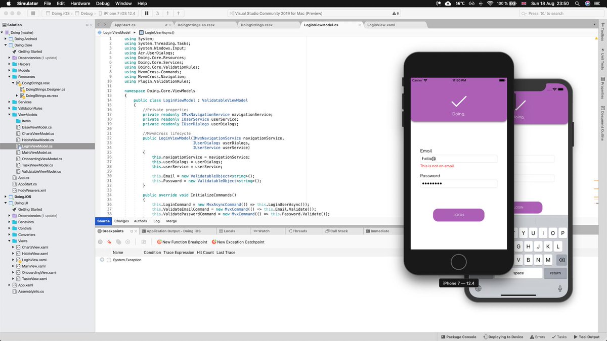Expand the Helpers folder
Screen dimensions: 607x341
pyautogui.click(x=9, y=64)
